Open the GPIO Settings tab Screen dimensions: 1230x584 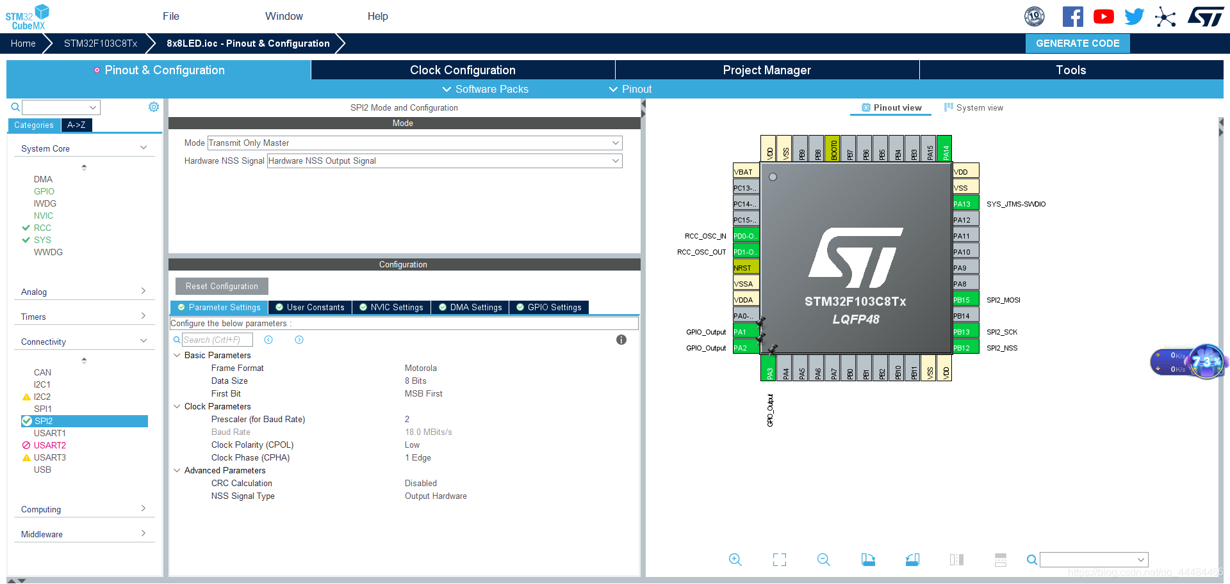click(548, 307)
